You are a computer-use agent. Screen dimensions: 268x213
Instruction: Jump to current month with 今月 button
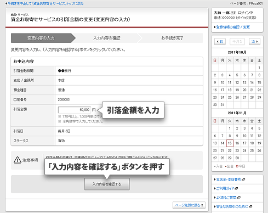click(237, 42)
